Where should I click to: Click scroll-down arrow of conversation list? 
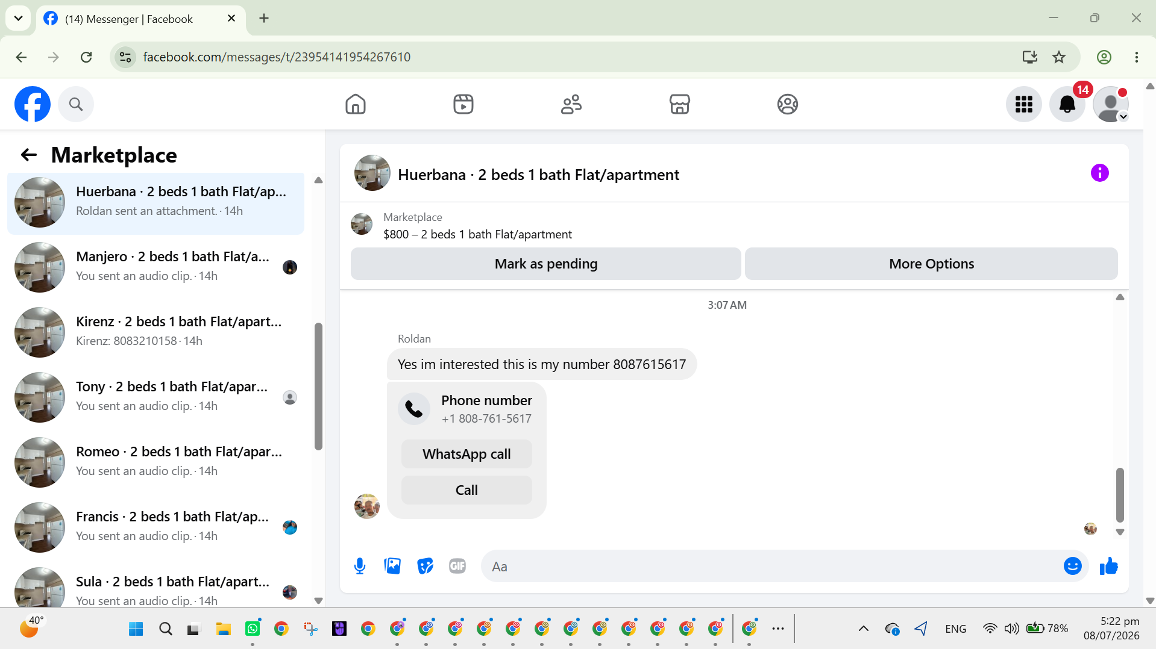[x=318, y=600]
